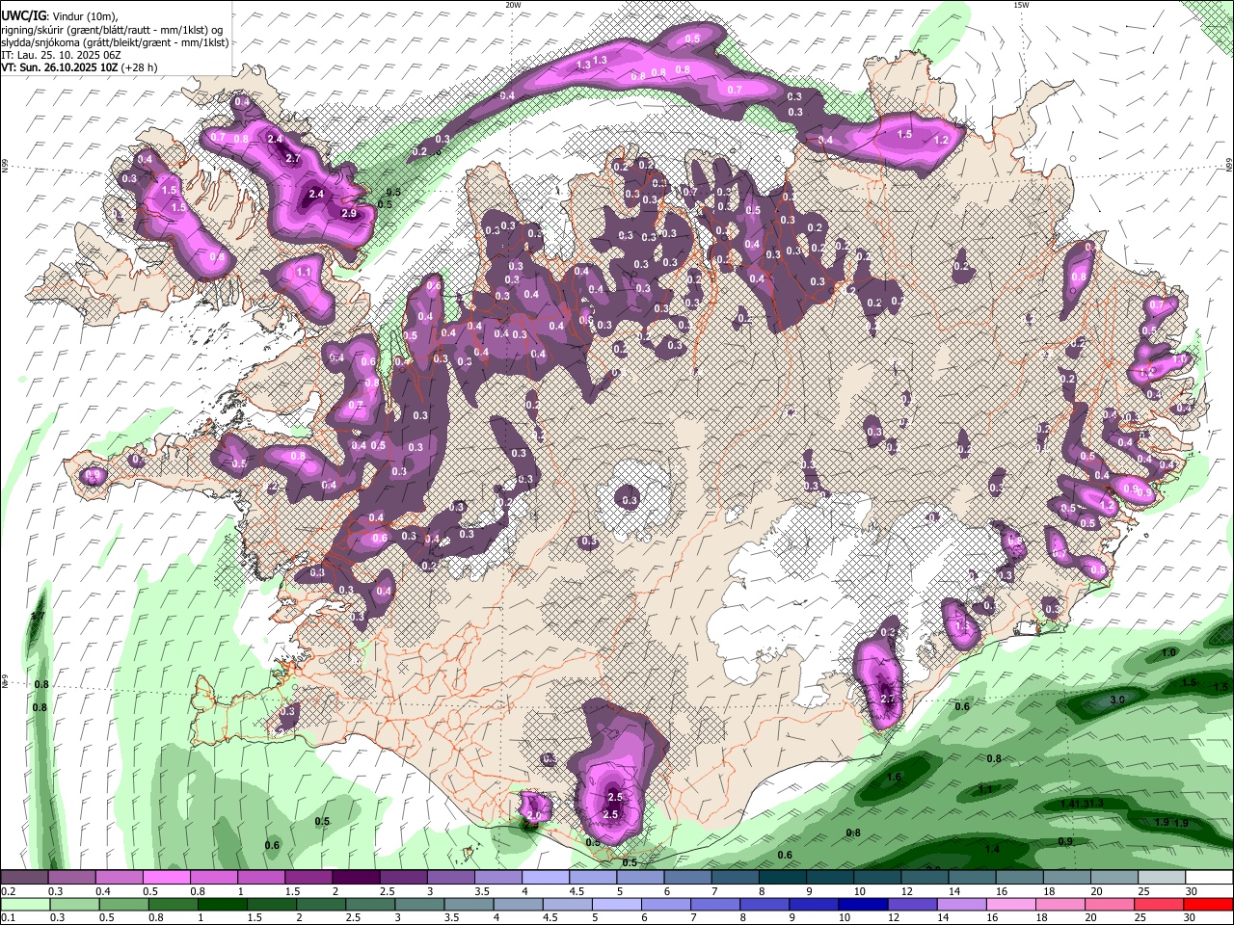The width and height of the screenshot is (1234, 925).
Task: Click the darkest green rain swatch above bottom-row 1
Action: 222,904
